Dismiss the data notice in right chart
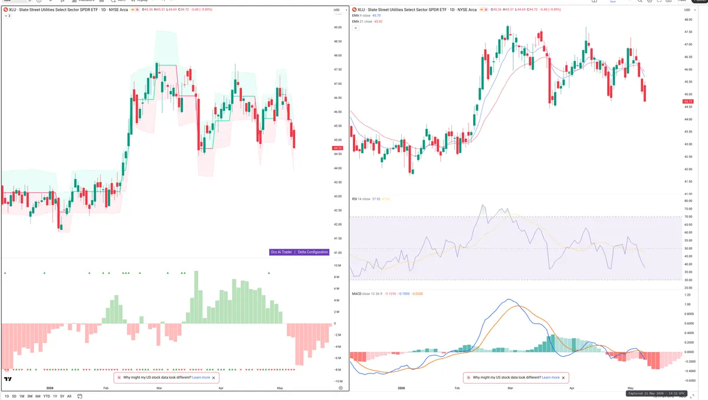This screenshot has height=400, width=708. pyautogui.click(x=563, y=377)
